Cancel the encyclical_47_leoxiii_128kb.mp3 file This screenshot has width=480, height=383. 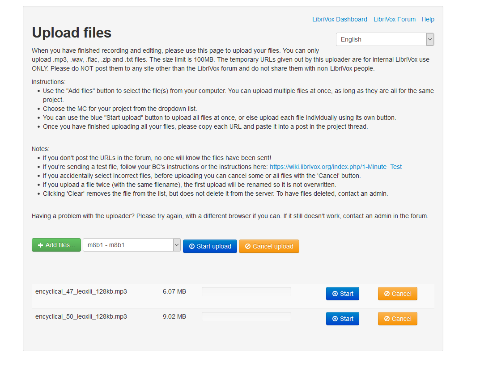click(397, 294)
